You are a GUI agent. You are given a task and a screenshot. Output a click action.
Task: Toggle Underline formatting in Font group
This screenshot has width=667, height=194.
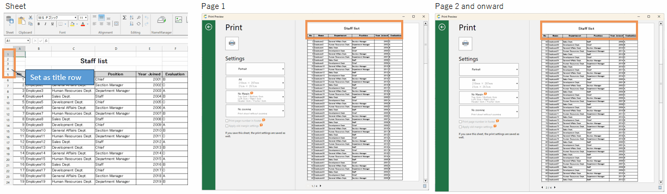tap(52, 24)
